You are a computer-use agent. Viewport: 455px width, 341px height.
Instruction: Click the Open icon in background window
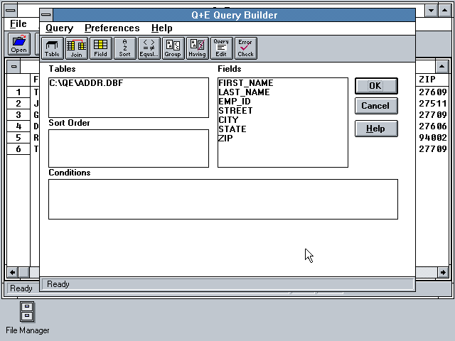[19, 44]
